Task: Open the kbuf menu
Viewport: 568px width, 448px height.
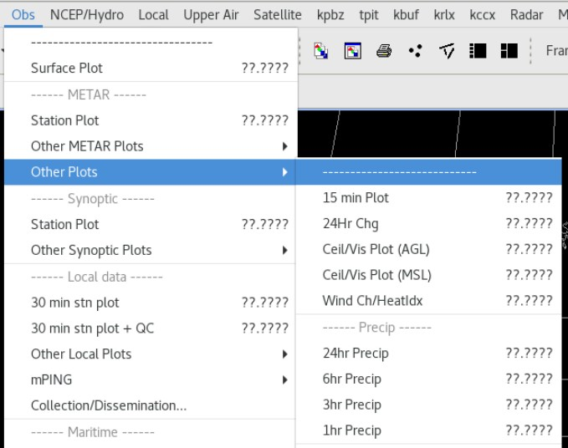Action: (x=406, y=15)
